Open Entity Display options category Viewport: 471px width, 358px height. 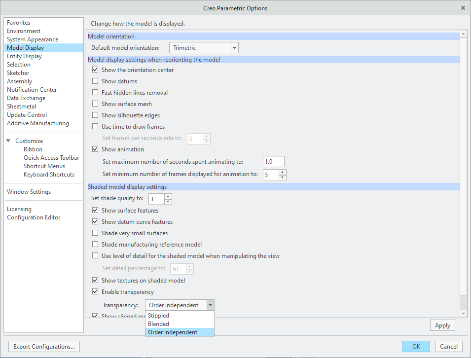coord(24,56)
